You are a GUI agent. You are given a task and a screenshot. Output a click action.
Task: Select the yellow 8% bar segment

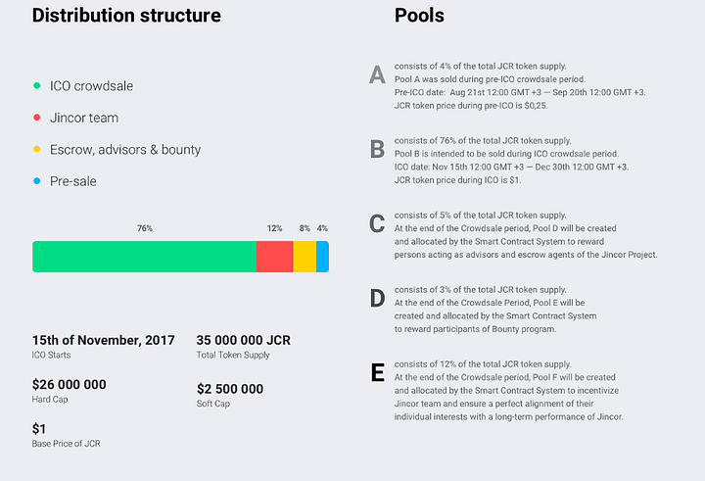305,257
